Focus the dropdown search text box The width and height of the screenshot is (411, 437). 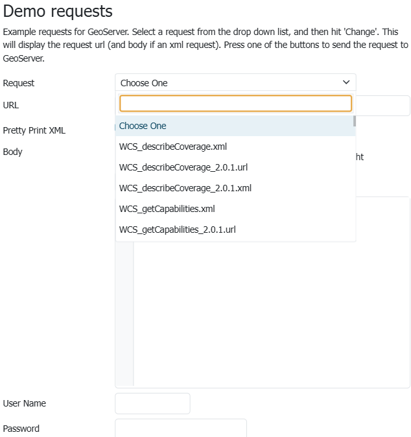(x=235, y=104)
